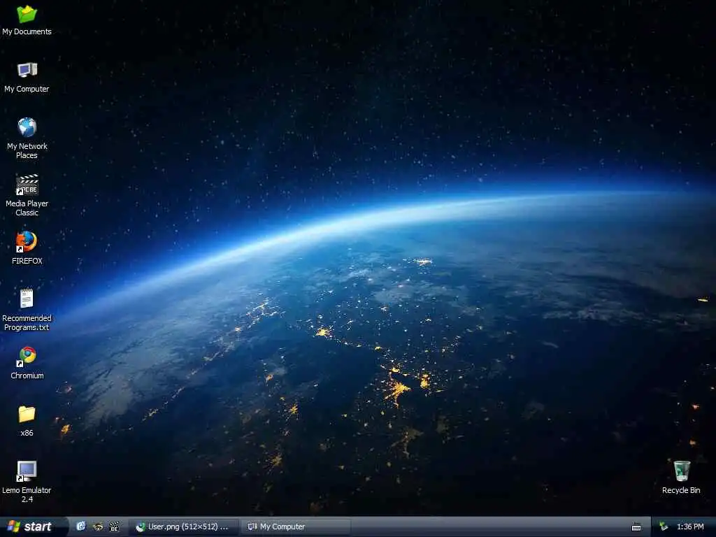Image resolution: width=716 pixels, height=537 pixels.
Task: Select the FIREFOX shortcut icon
Action: point(27,242)
